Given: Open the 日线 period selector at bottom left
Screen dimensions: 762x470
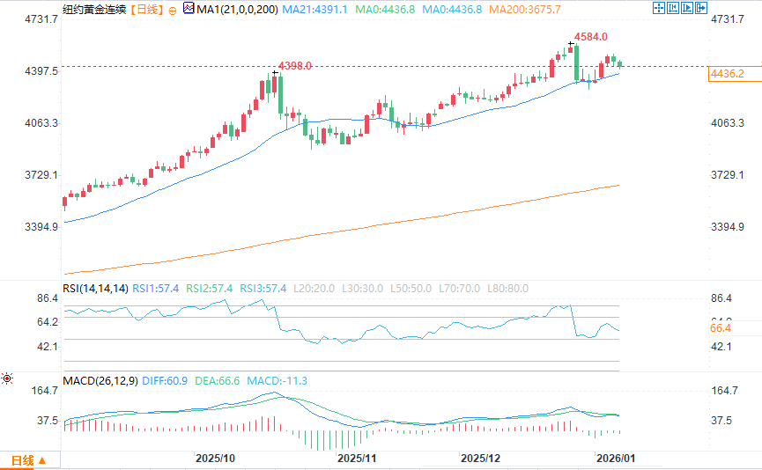Looking at the screenshot, I should (29, 460).
